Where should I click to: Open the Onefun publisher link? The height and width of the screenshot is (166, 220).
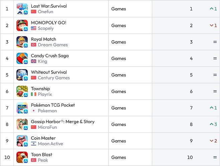point(45,12)
